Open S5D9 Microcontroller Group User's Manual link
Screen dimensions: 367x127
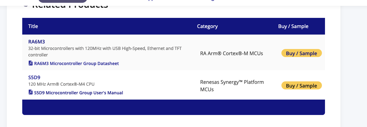(78, 93)
